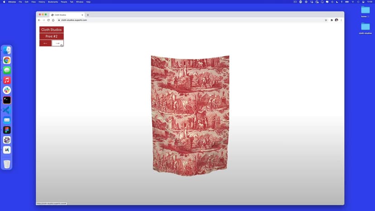Click the address bar showing cloth-studios.superhi.com
Screen dimensions: 375x211
point(181,20)
